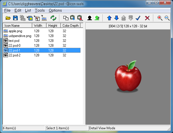Click the @icon sushi title bar app icon
Image resolution: width=173 pixels, height=133 pixels.
(5, 4)
